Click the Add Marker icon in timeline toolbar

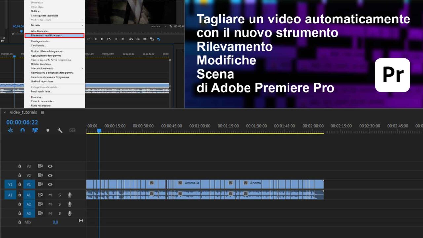pyautogui.click(x=48, y=130)
